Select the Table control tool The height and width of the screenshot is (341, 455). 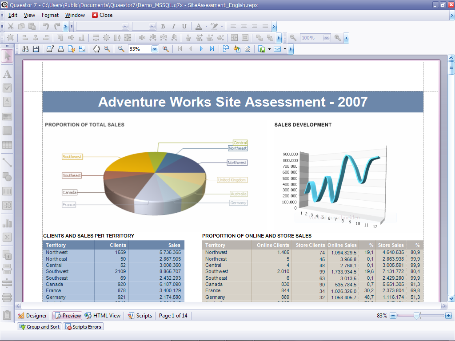click(x=7, y=145)
